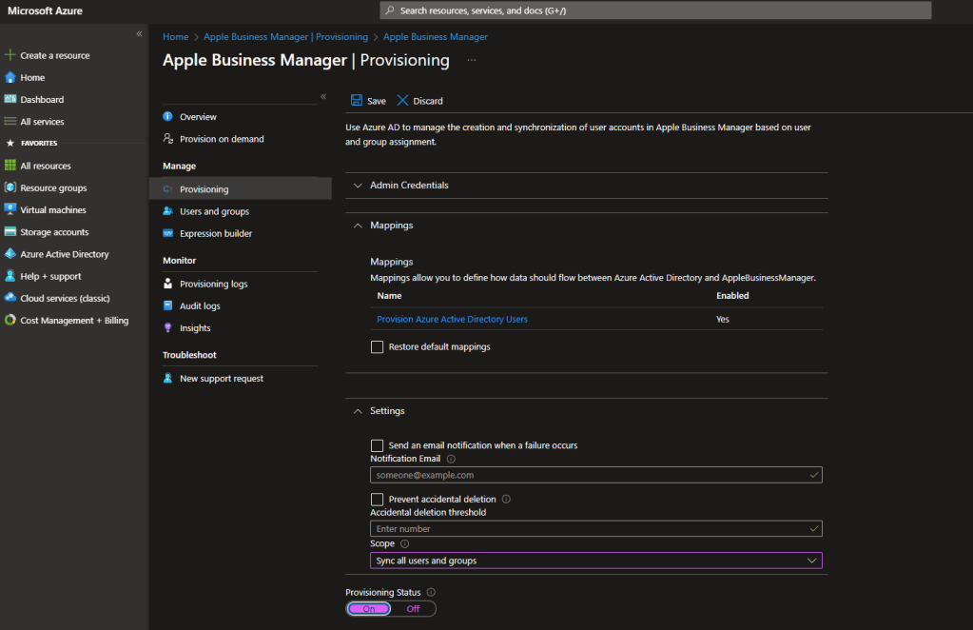Enable Prevent accidental deletion
This screenshot has height=630, width=973.
377,499
